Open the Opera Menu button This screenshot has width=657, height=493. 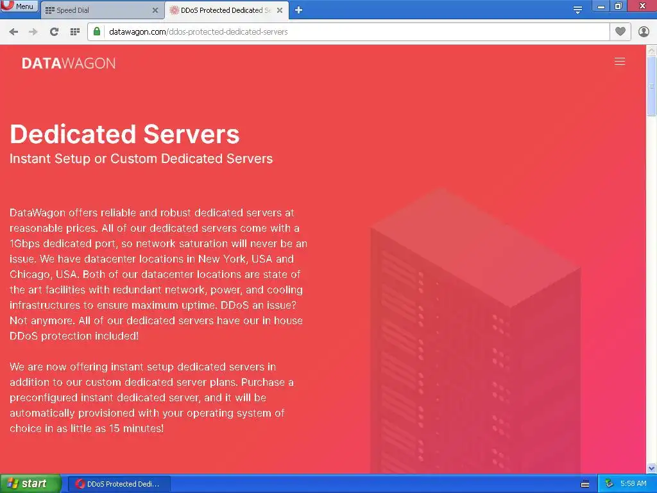click(19, 6)
